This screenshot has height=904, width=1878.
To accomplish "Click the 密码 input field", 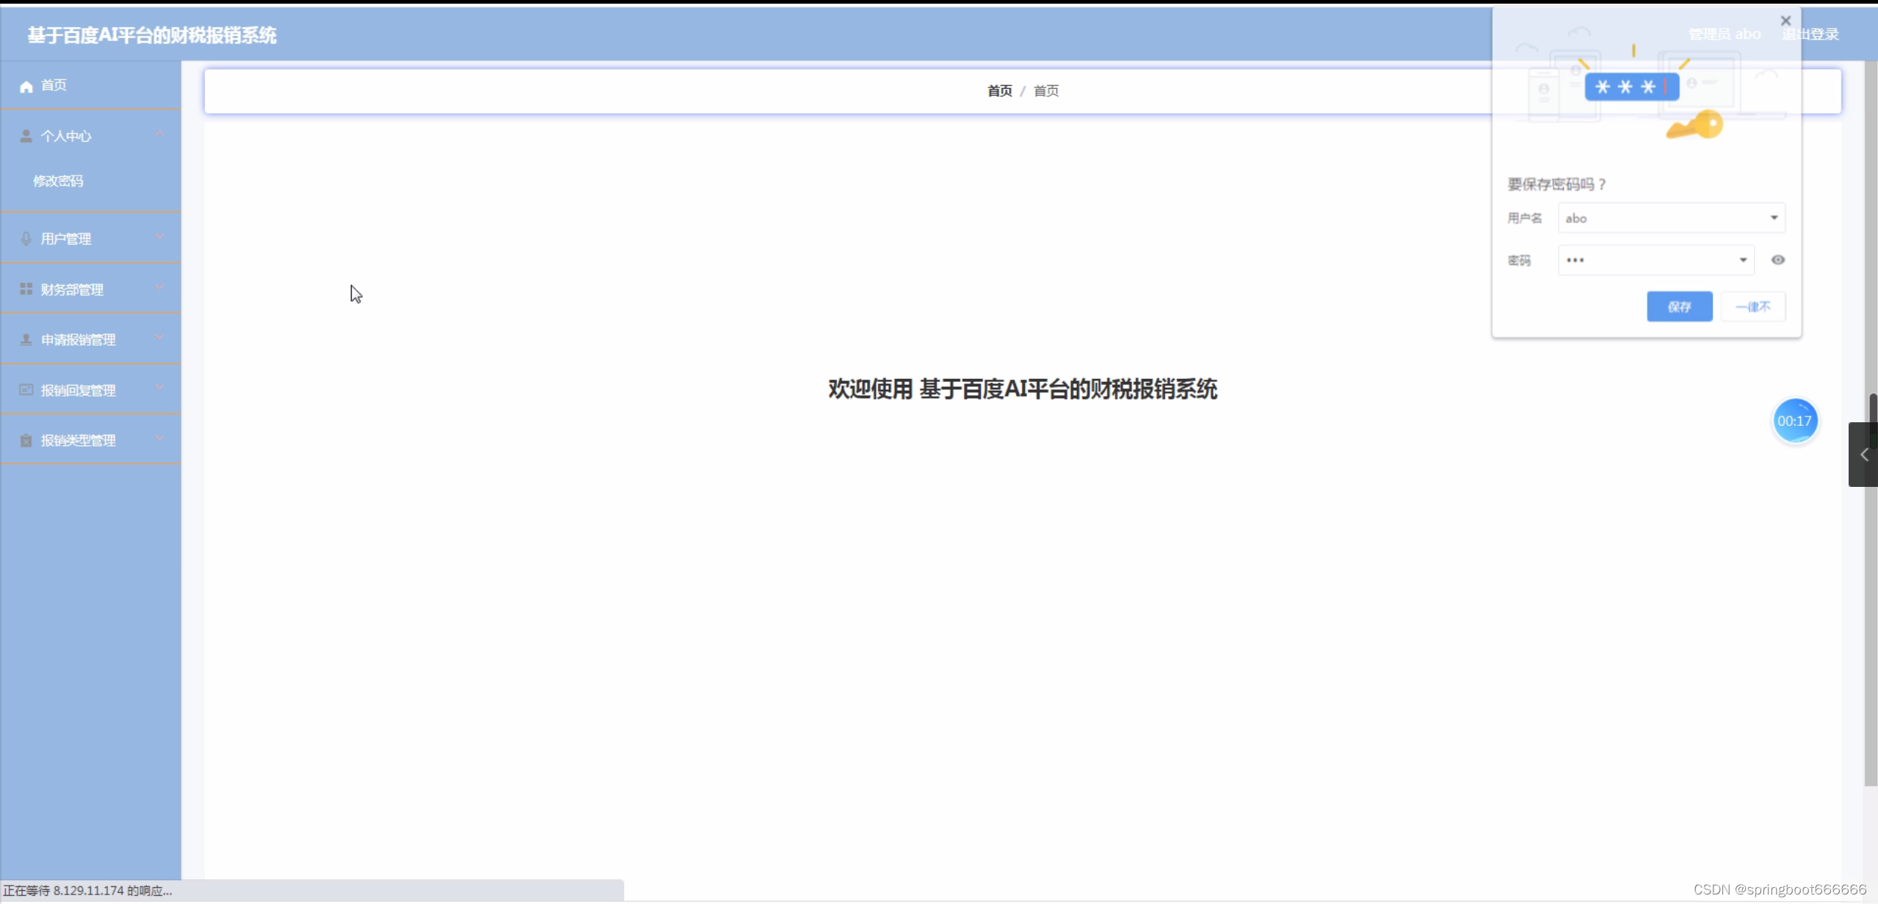I will (x=1656, y=260).
